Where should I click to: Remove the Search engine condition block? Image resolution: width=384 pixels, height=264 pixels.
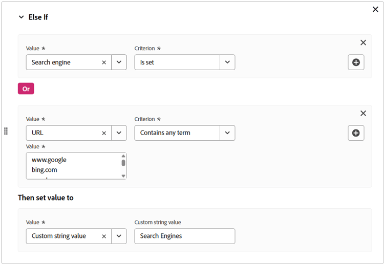pos(363,43)
